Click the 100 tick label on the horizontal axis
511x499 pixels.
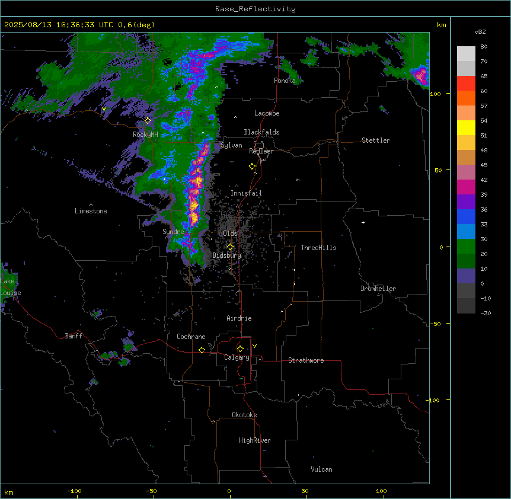coord(381,491)
